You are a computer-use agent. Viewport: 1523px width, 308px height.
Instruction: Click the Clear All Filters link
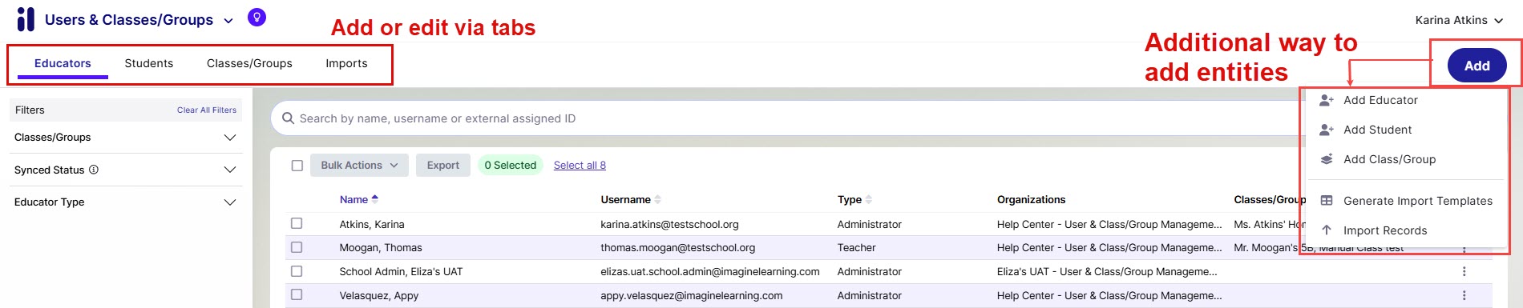pyautogui.click(x=207, y=110)
